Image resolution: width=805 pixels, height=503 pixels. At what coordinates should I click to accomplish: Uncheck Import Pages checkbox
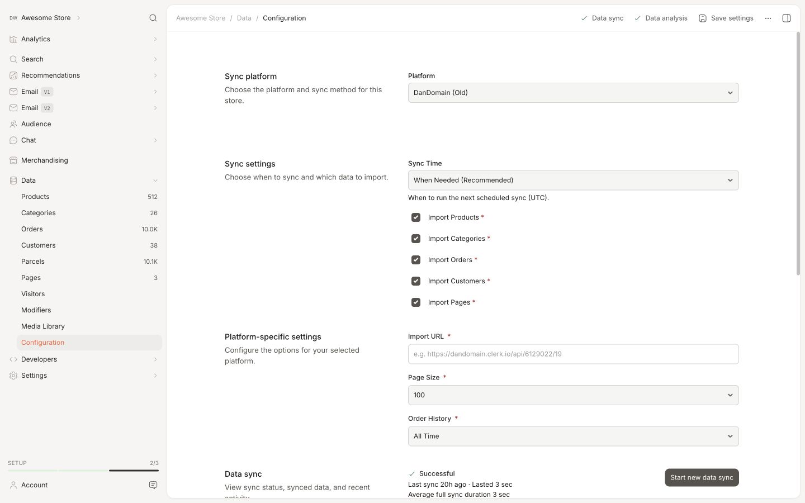point(416,302)
